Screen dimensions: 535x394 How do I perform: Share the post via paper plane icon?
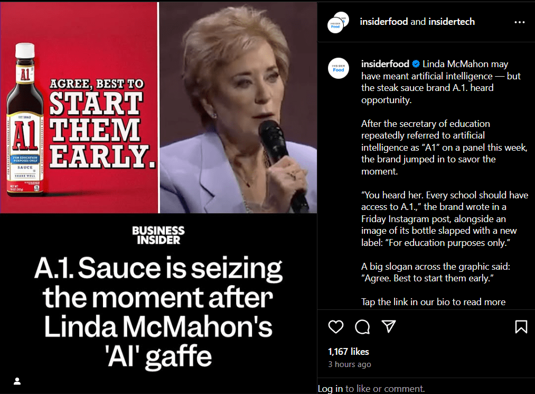[x=389, y=327]
